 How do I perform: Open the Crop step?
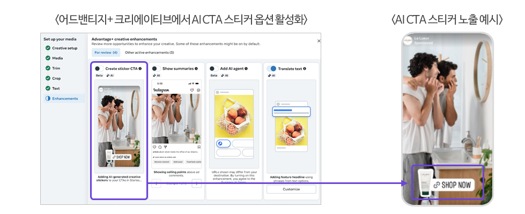(x=53, y=78)
